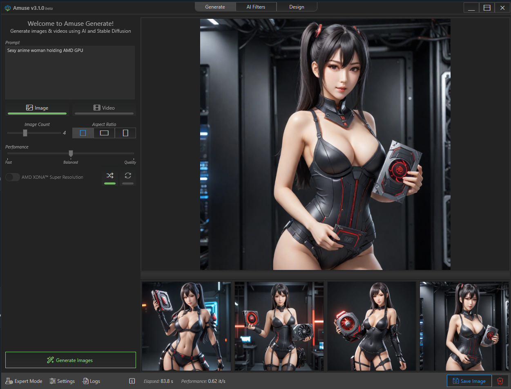The height and width of the screenshot is (389, 511).
Task: Open Settings
Action: (x=62, y=381)
